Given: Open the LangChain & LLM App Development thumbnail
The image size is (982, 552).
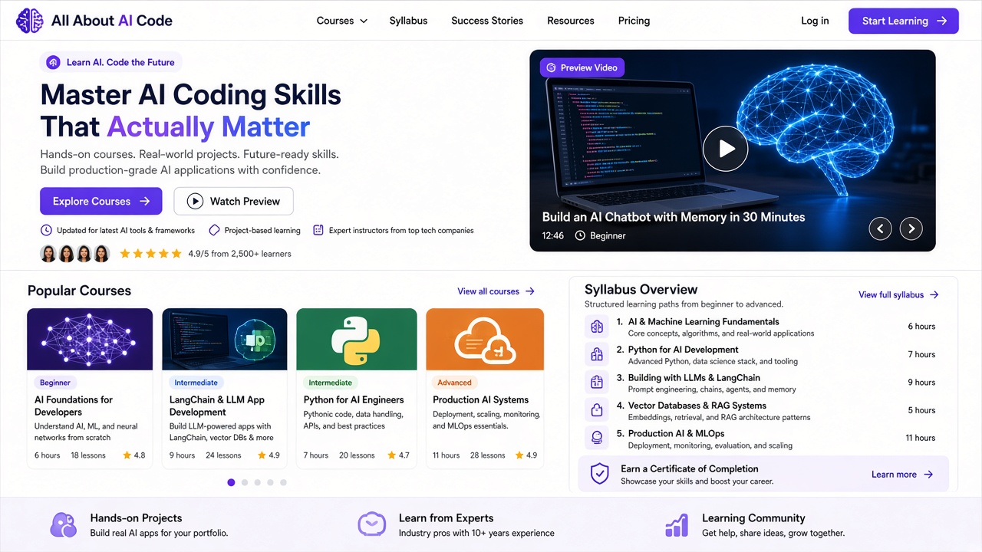Looking at the screenshot, I should pyautogui.click(x=225, y=339).
